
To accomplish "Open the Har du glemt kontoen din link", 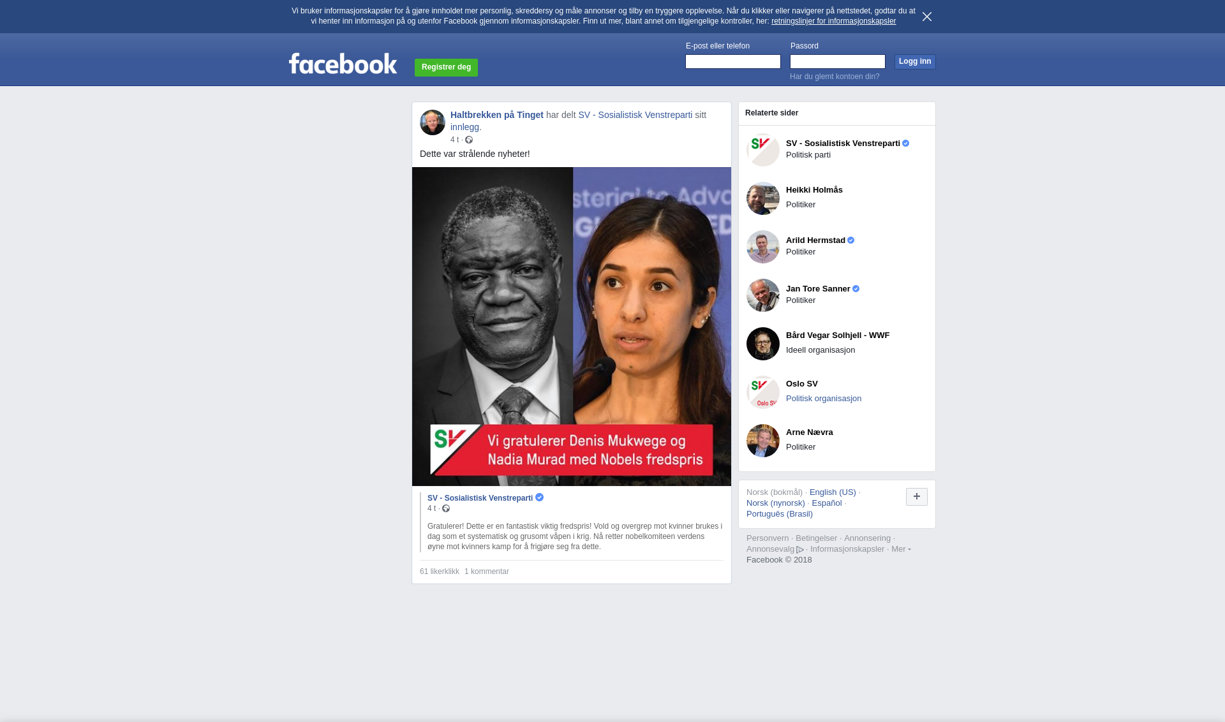I will [835, 77].
